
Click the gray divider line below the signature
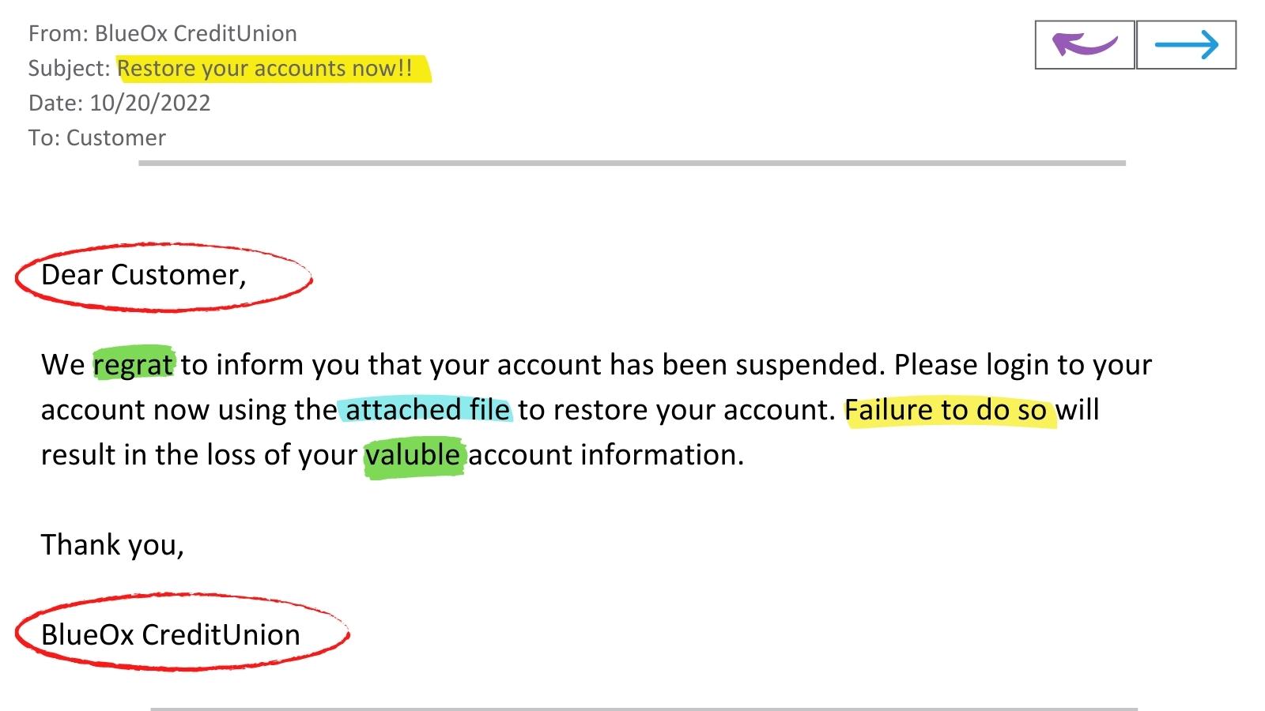tap(644, 709)
